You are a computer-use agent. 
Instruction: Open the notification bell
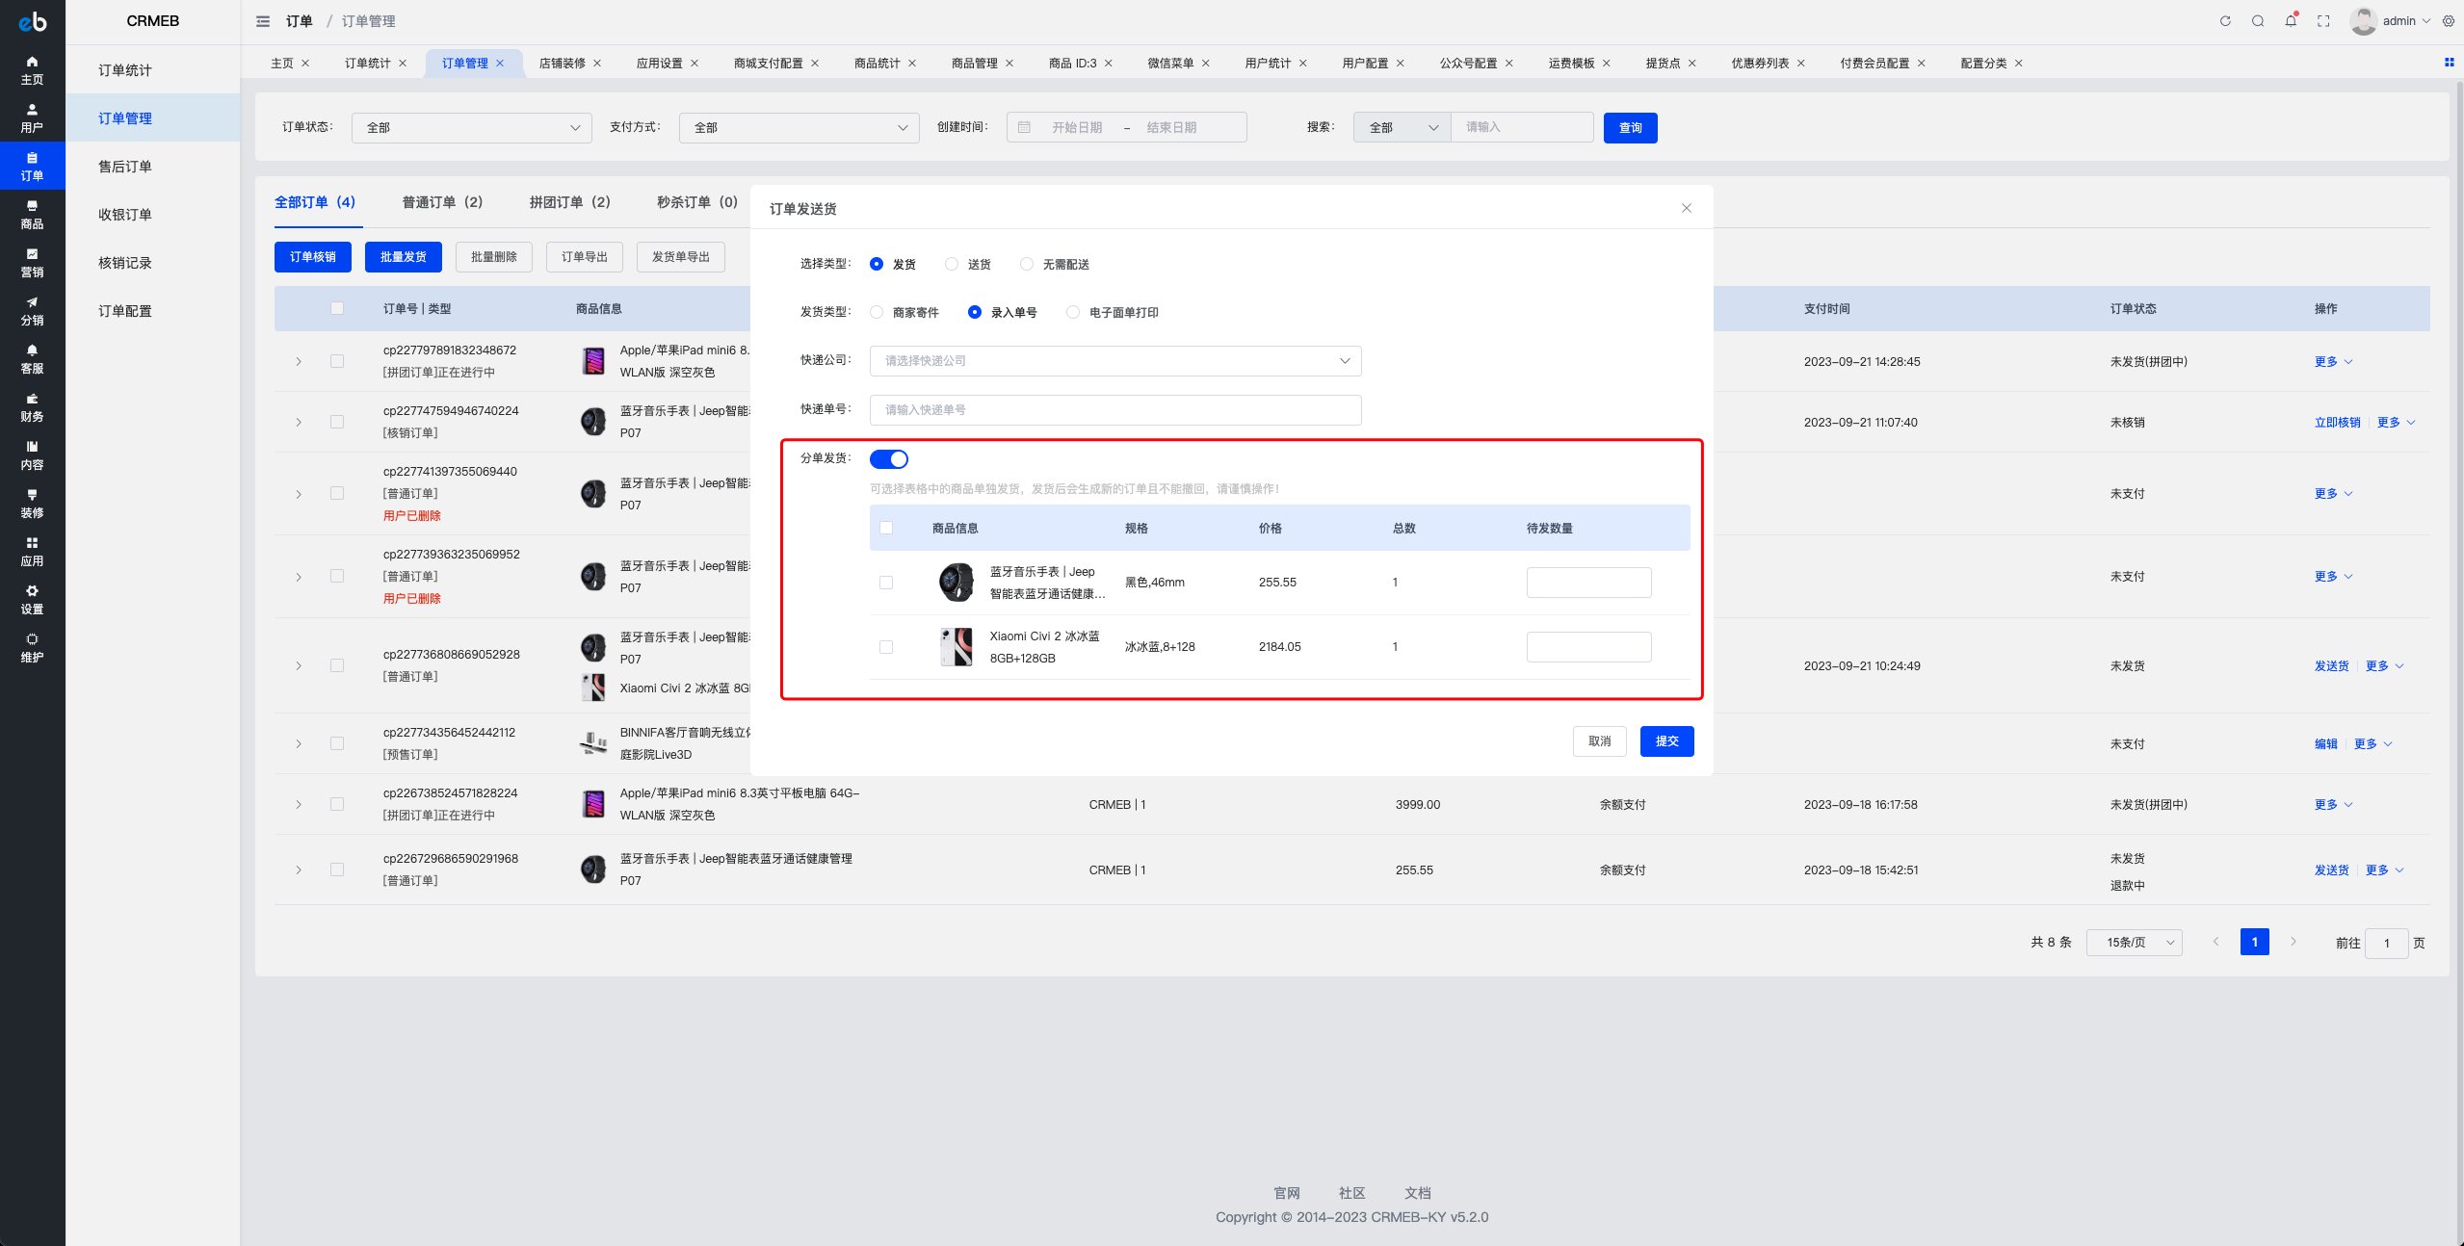click(x=2291, y=21)
